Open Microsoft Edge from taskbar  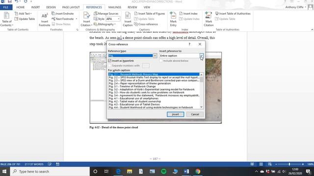click(x=118, y=172)
